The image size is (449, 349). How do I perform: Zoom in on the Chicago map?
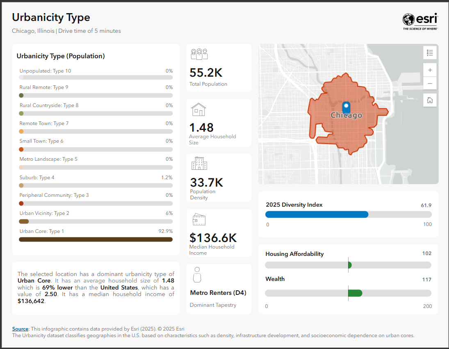point(430,70)
